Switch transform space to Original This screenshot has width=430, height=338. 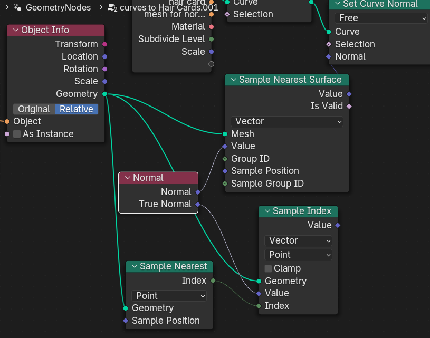tap(34, 109)
